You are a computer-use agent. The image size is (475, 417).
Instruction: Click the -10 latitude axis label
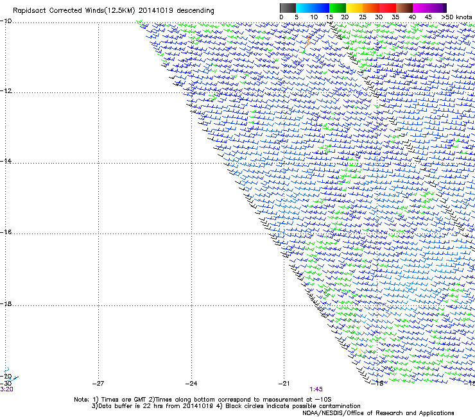(x=6, y=21)
